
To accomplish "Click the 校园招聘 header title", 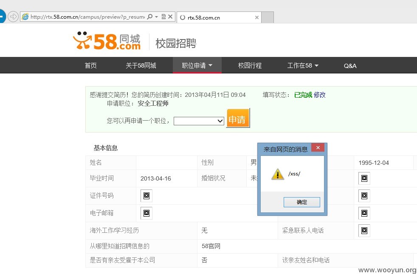I will click(x=176, y=43).
